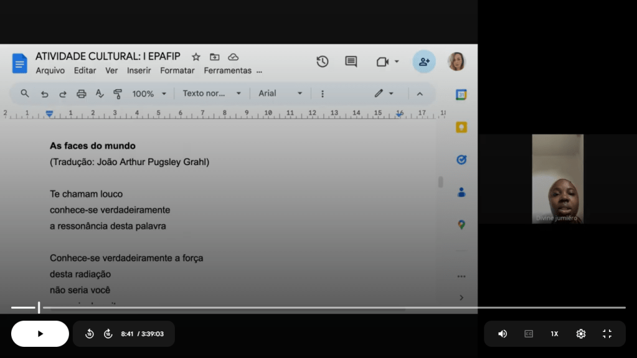
Task: Open the Arquivo menu
Action: 50,71
